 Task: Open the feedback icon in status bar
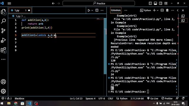[x=177, y=98]
